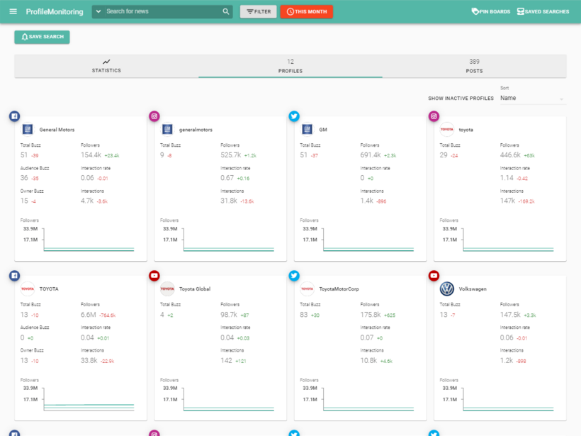581x436 pixels.
Task: Open the generalmotors profile name
Action: [x=196, y=130]
